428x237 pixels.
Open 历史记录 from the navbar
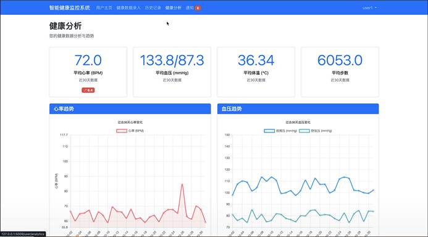[153, 7]
